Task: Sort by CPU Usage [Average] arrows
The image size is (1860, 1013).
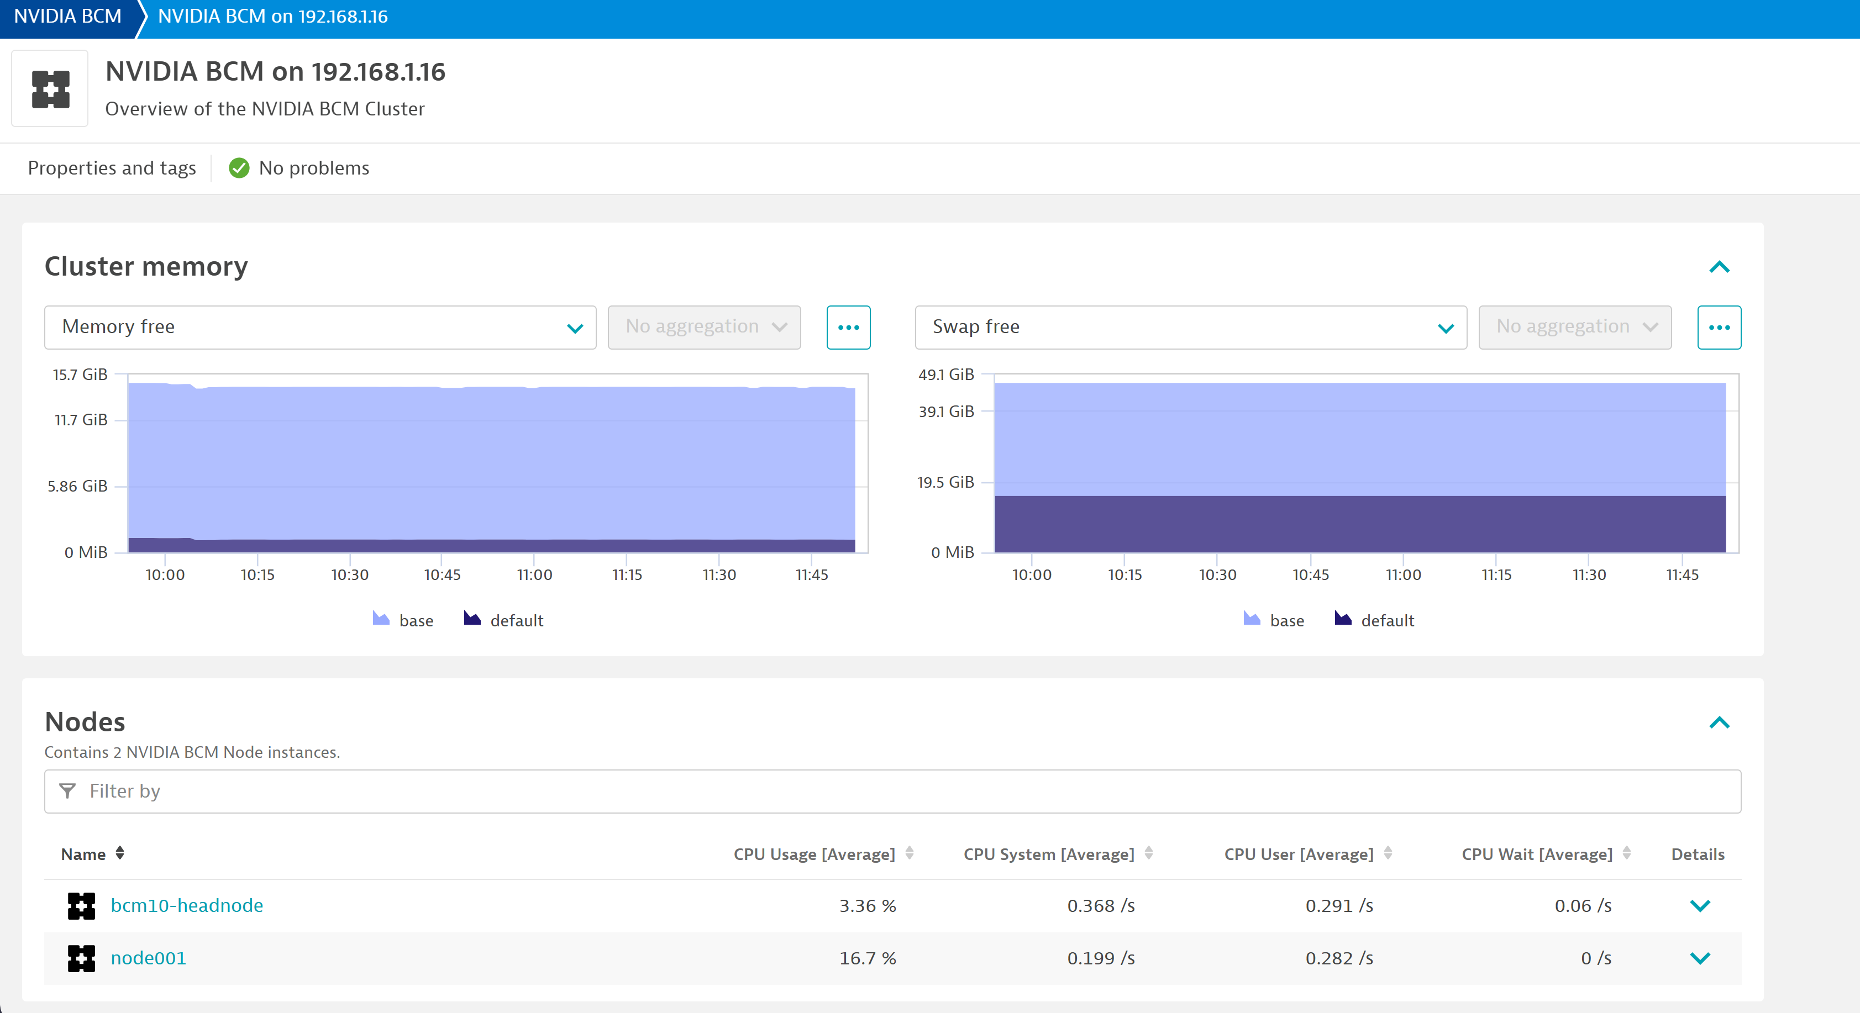Action: pos(910,853)
